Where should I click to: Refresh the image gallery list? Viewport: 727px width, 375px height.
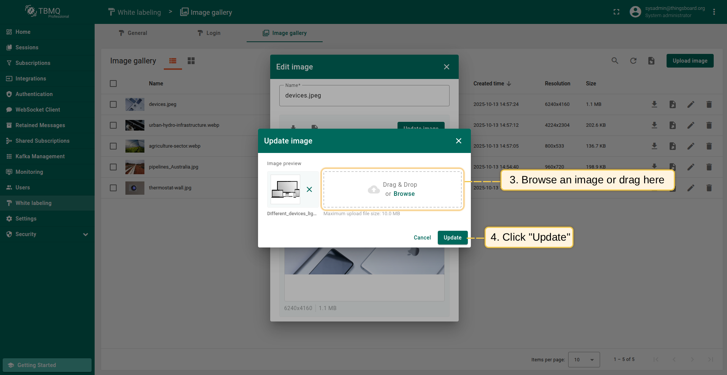[633, 61]
